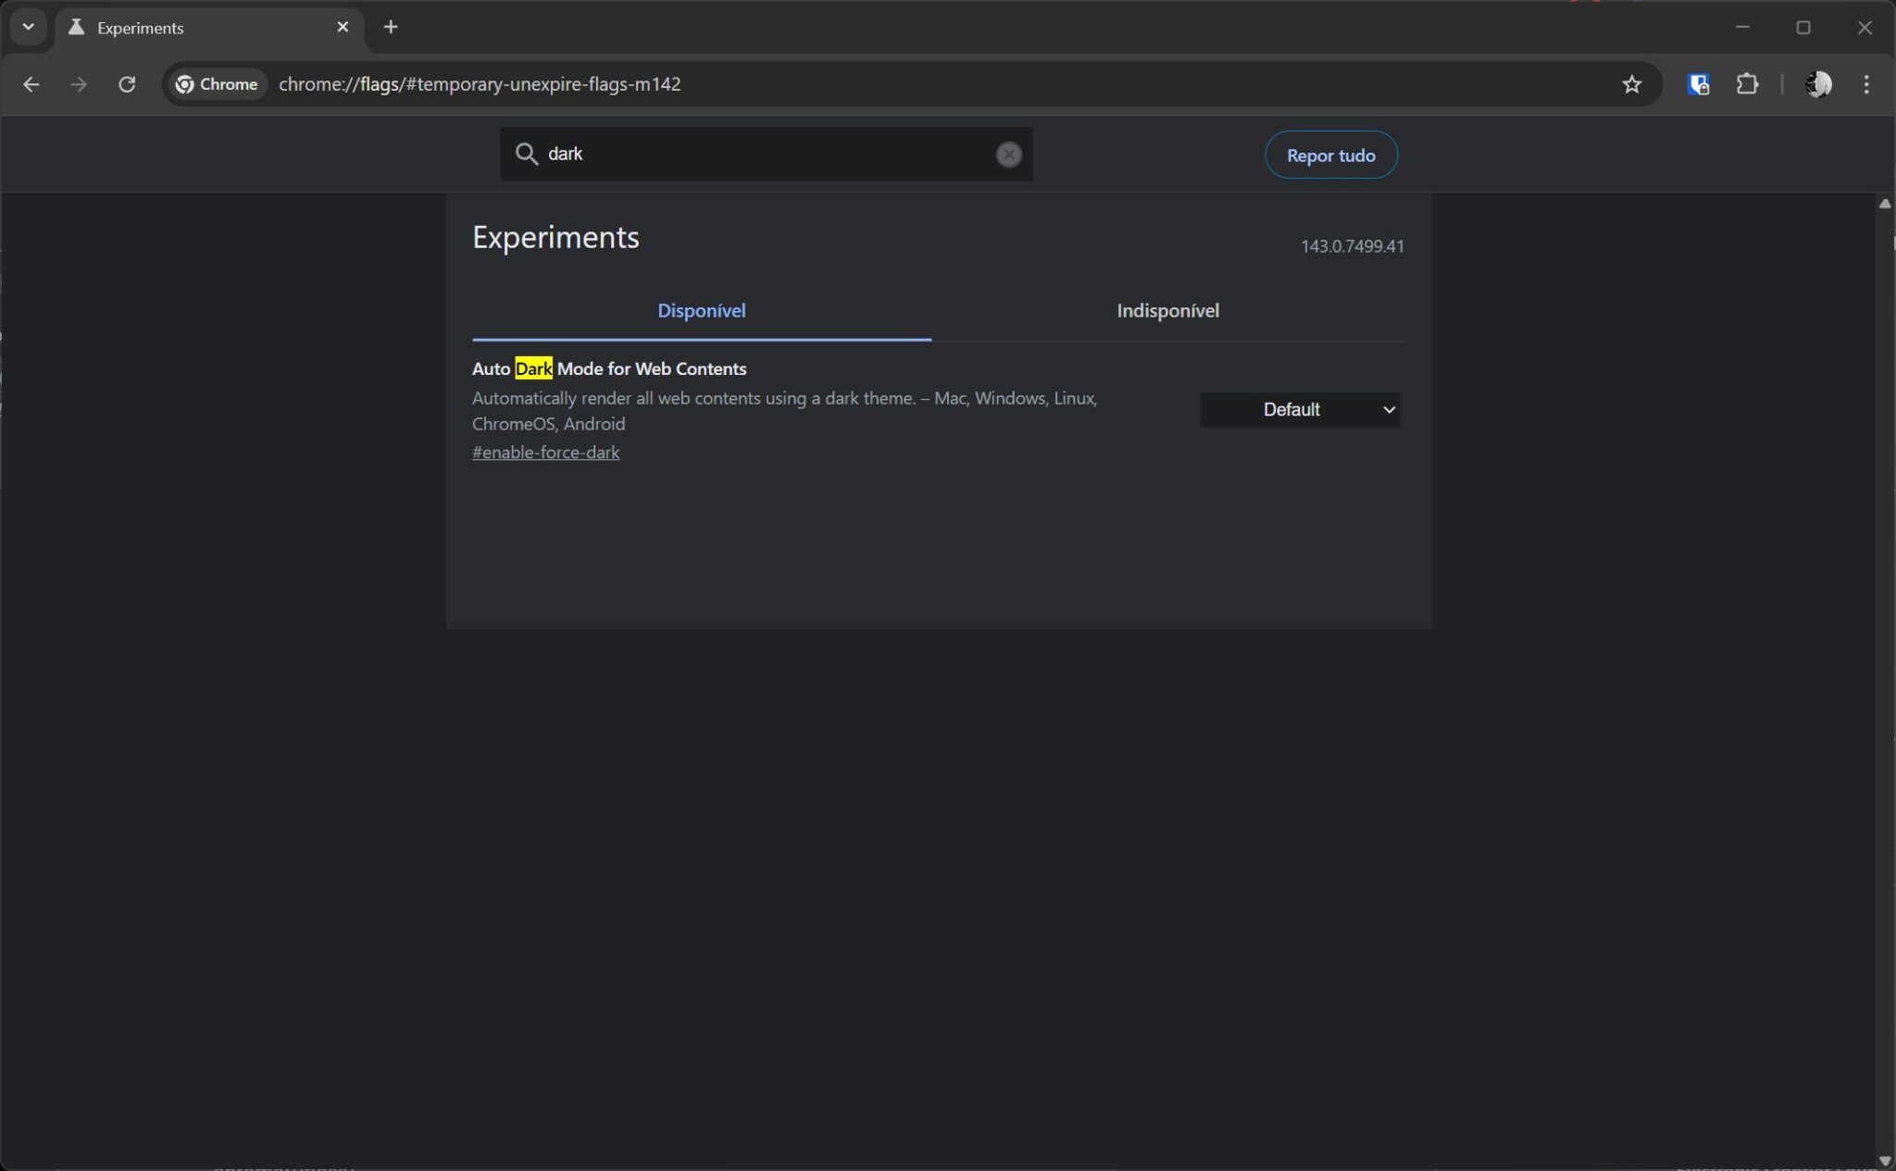
Task: Open a new tab with plus button
Action: click(x=391, y=27)
